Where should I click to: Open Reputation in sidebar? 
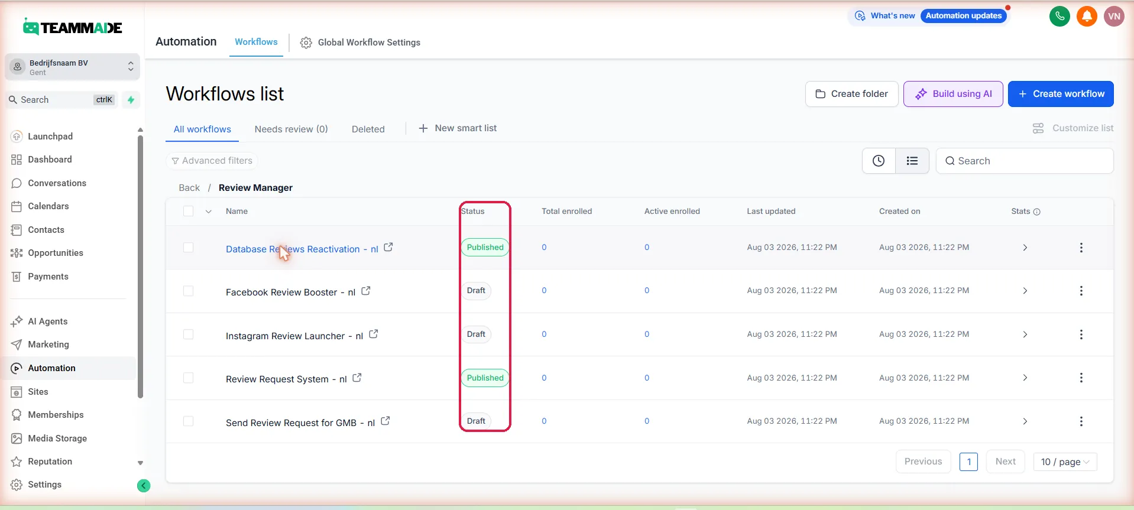click(x=50, y=462)
